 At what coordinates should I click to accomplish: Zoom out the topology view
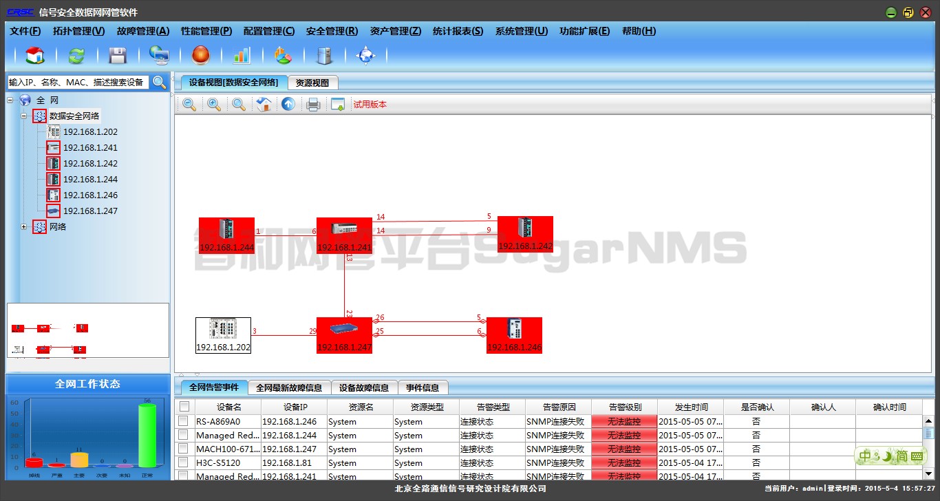coord(189,105)
